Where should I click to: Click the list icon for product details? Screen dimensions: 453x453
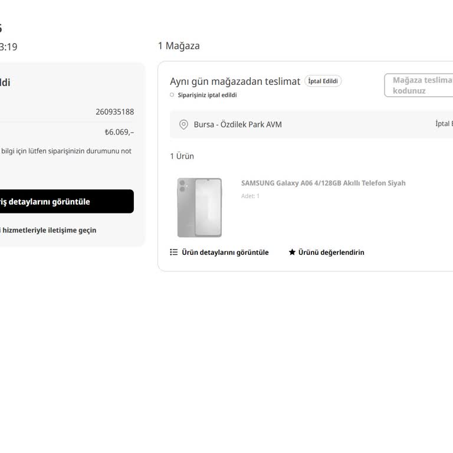(x=173, y=252)
